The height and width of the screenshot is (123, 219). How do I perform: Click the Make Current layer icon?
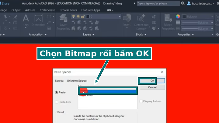[97, 22]
